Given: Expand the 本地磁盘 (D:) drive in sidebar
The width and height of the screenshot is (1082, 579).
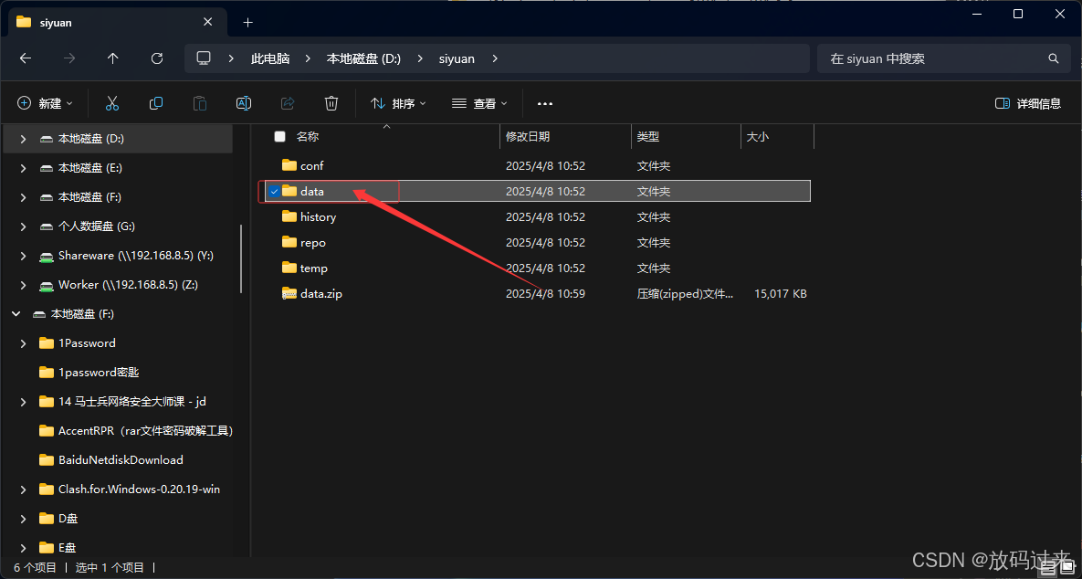Looking at the screenshot, I should 21,138.
